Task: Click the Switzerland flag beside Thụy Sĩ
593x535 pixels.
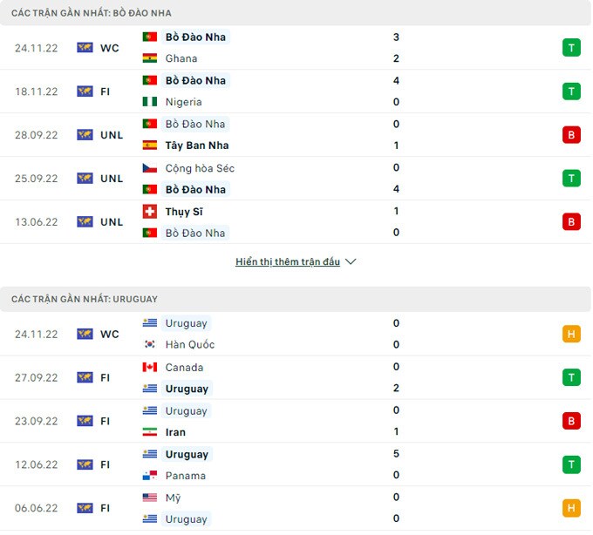Action: tap(149, 211)
